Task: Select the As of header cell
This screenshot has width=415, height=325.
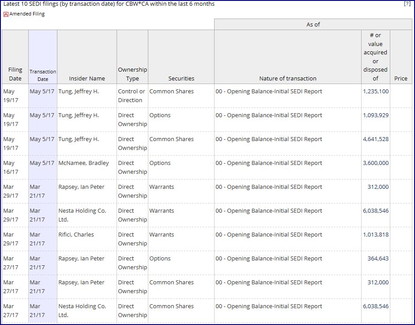Action: 313,24
